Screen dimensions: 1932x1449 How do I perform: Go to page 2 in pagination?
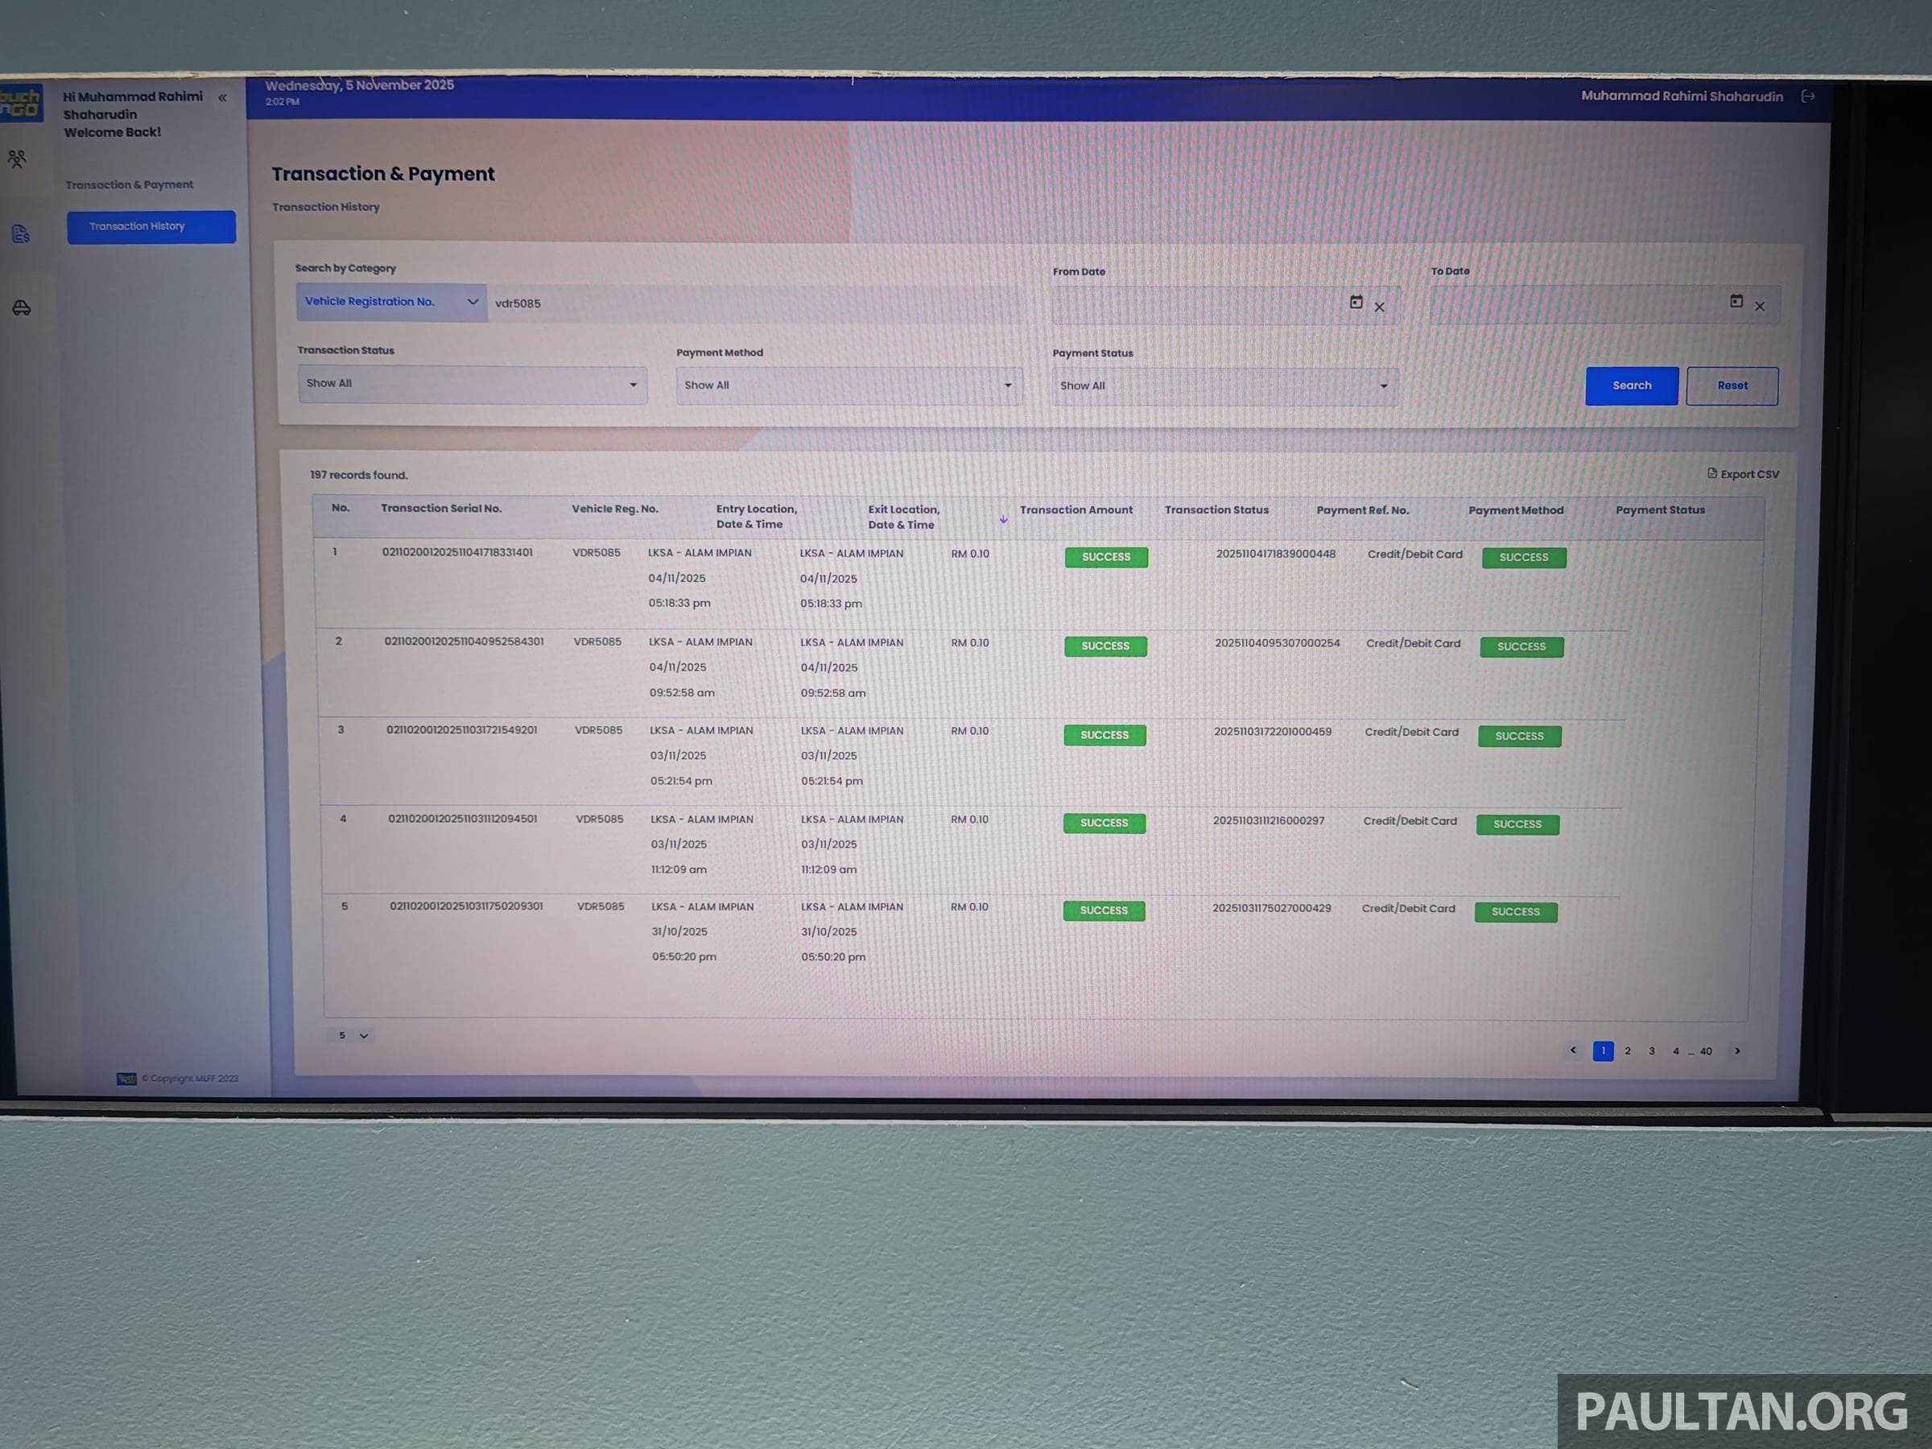pyautogui.click(x=1627, y=1051)
